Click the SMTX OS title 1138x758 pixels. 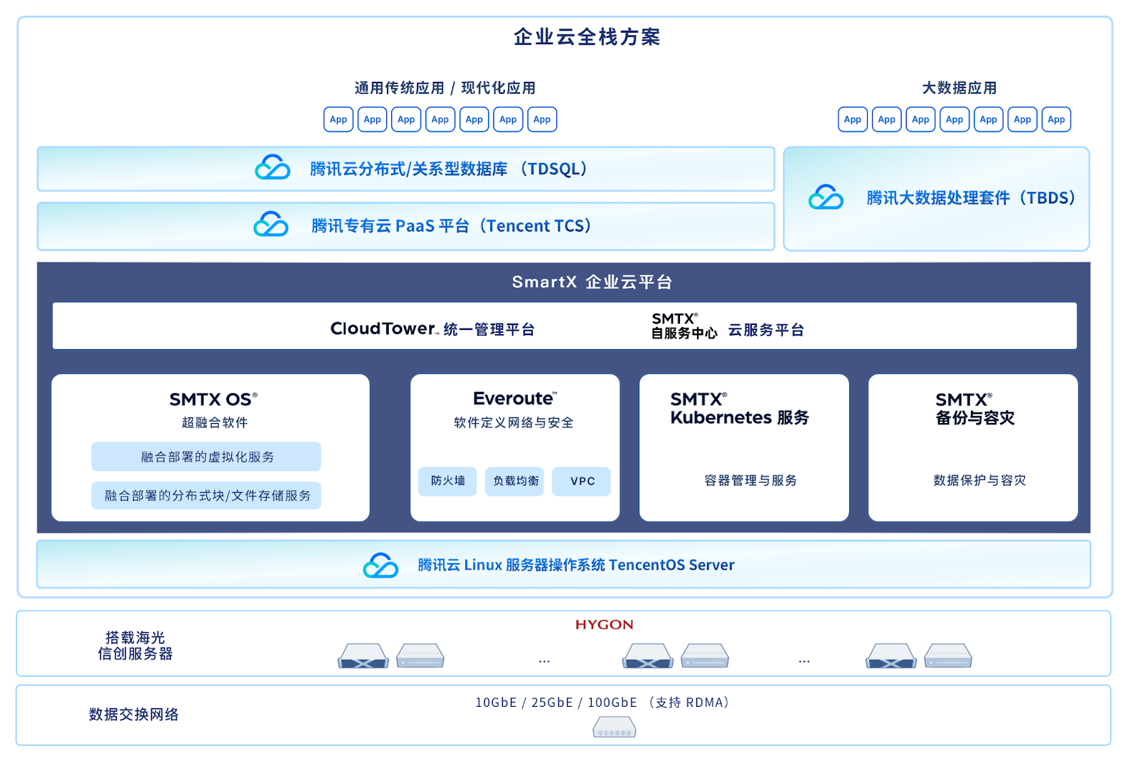(x=213, y=400)
